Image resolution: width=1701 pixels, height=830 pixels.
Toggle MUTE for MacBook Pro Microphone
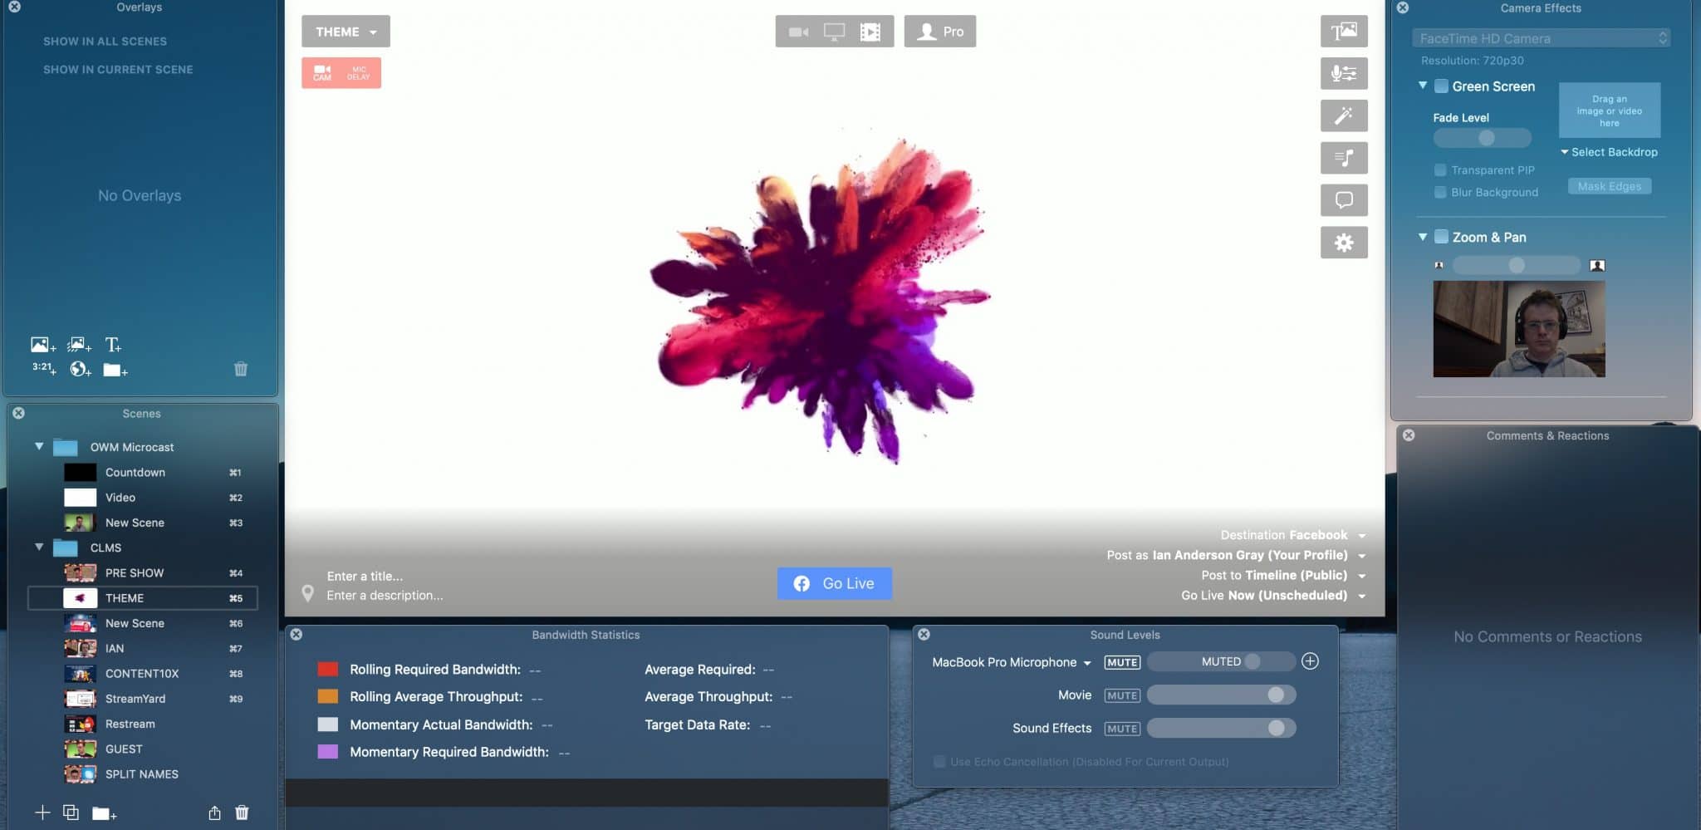1122,662
